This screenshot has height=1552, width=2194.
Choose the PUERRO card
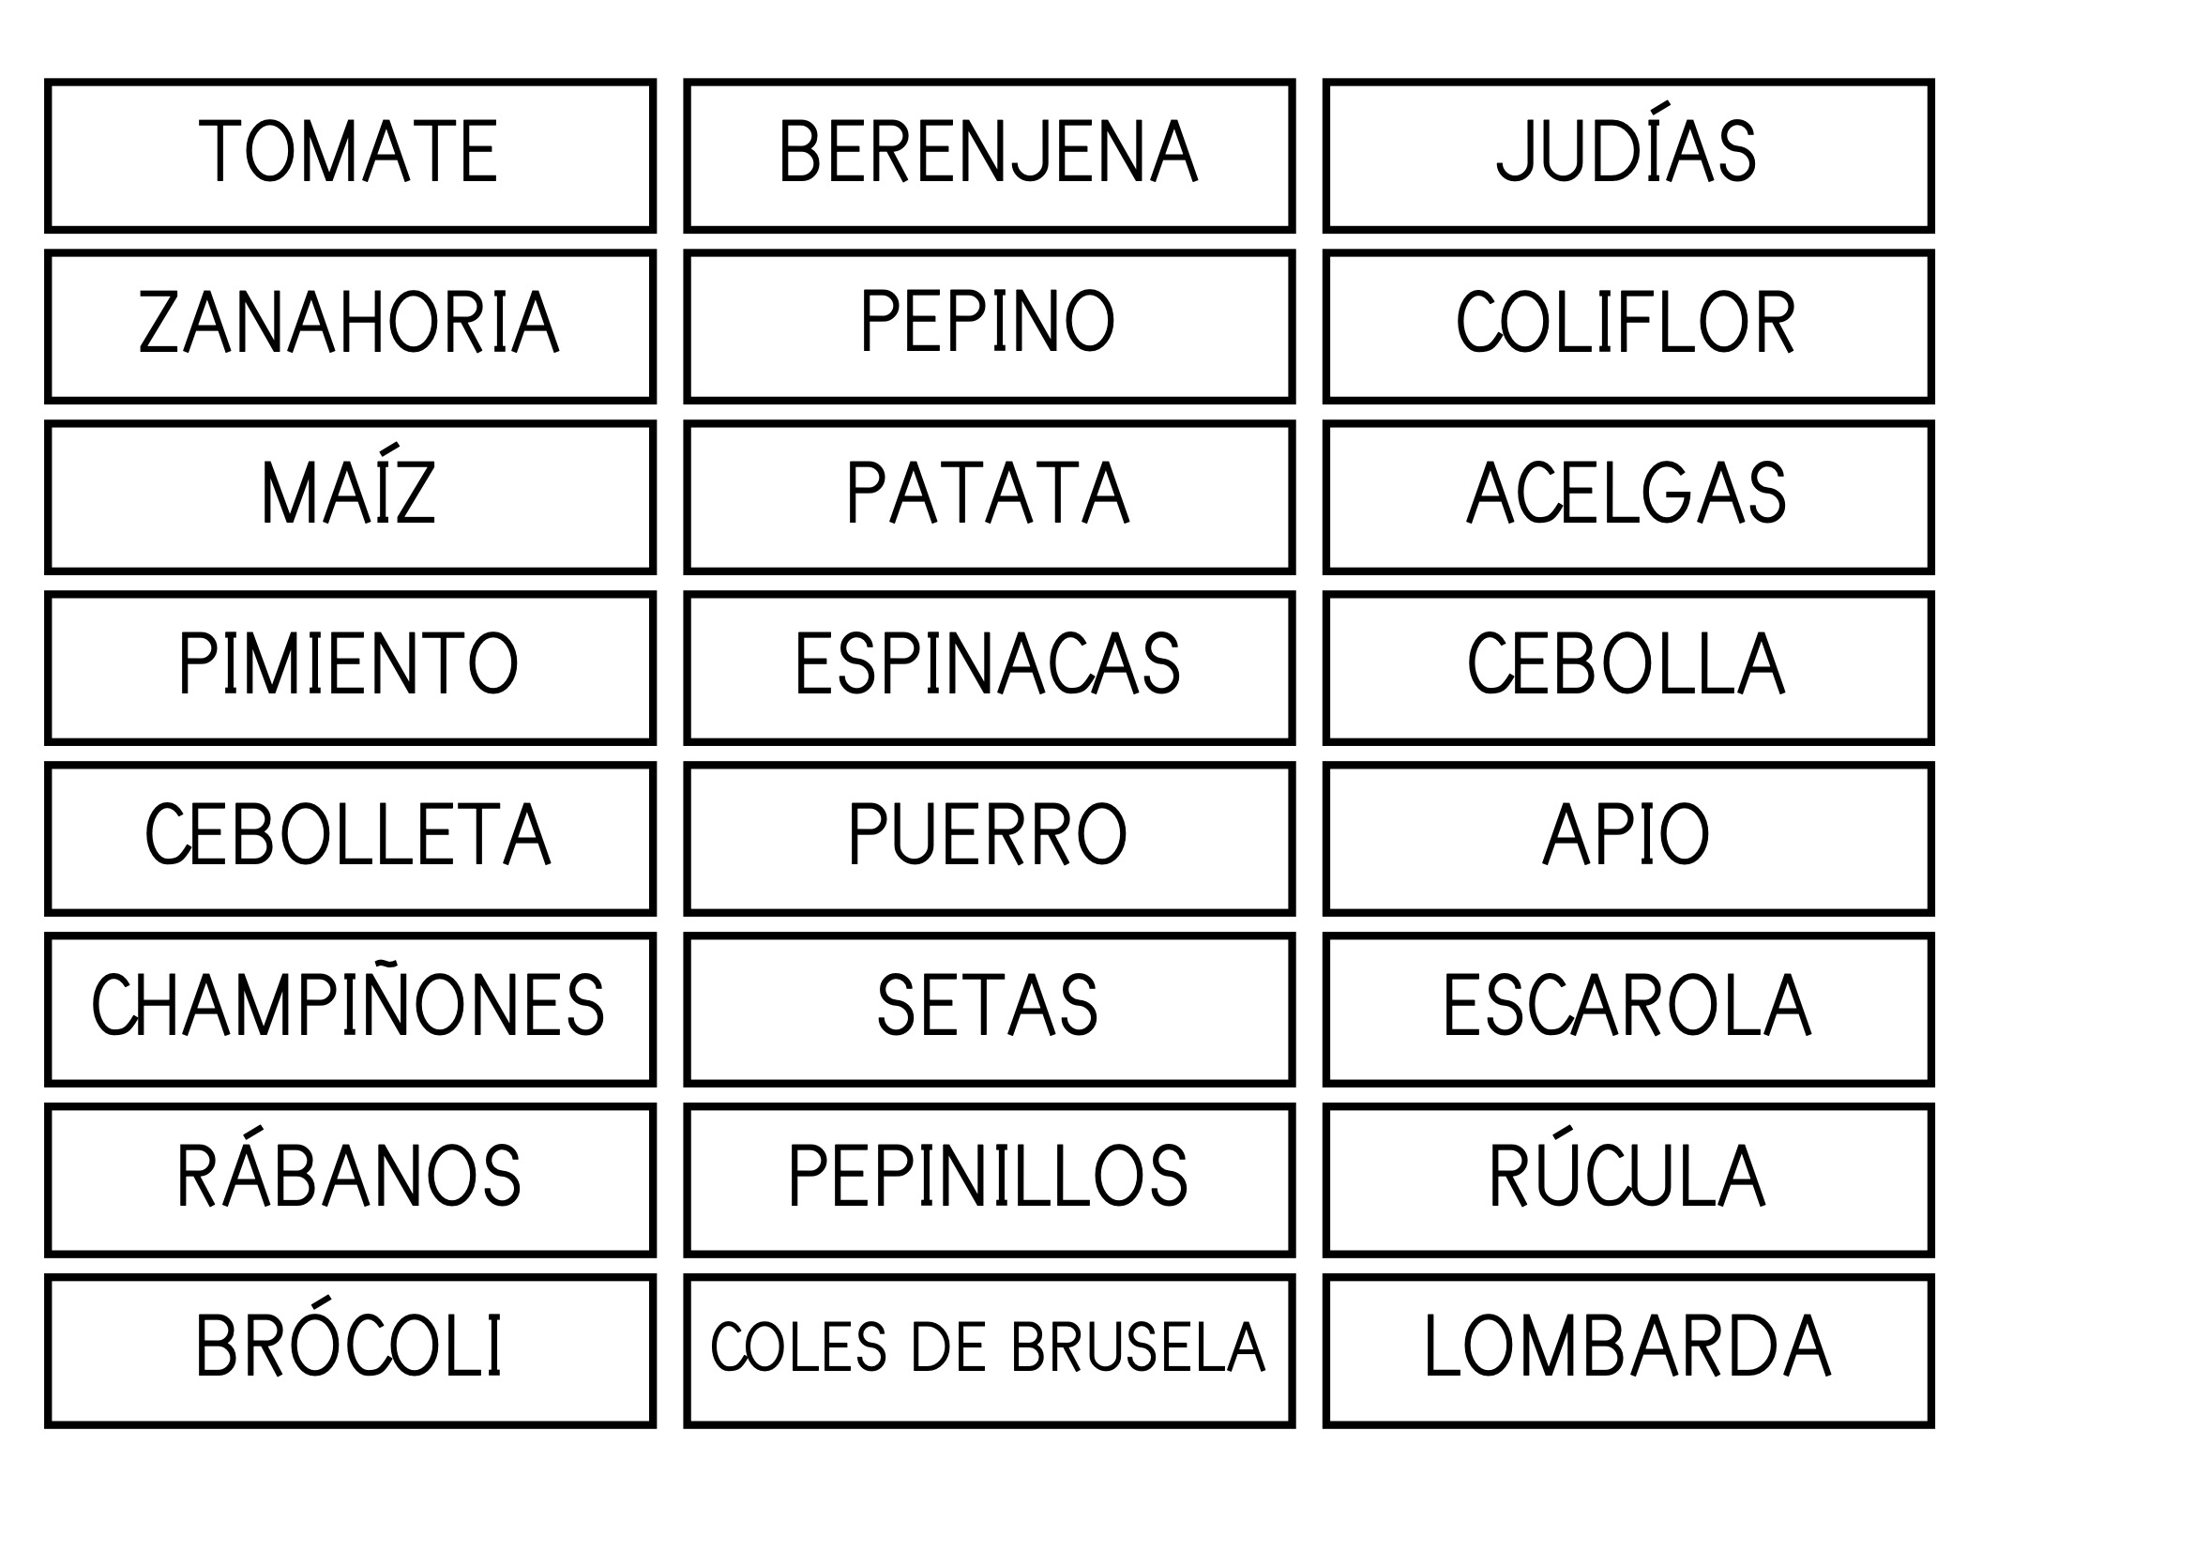tap(989, 838)
